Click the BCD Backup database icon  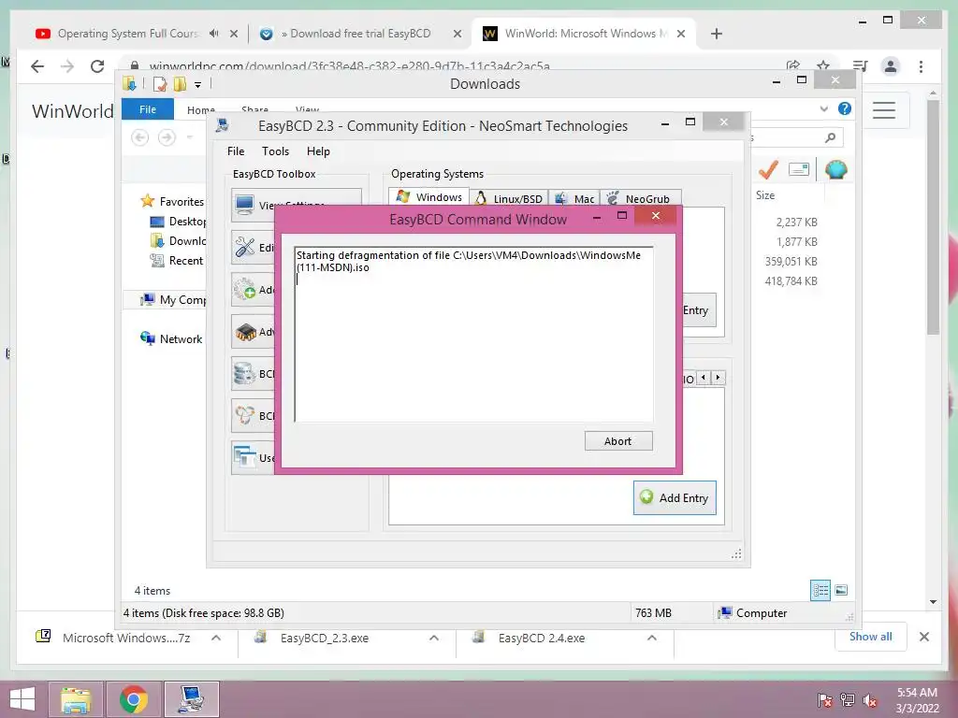(x=245, y=374)
